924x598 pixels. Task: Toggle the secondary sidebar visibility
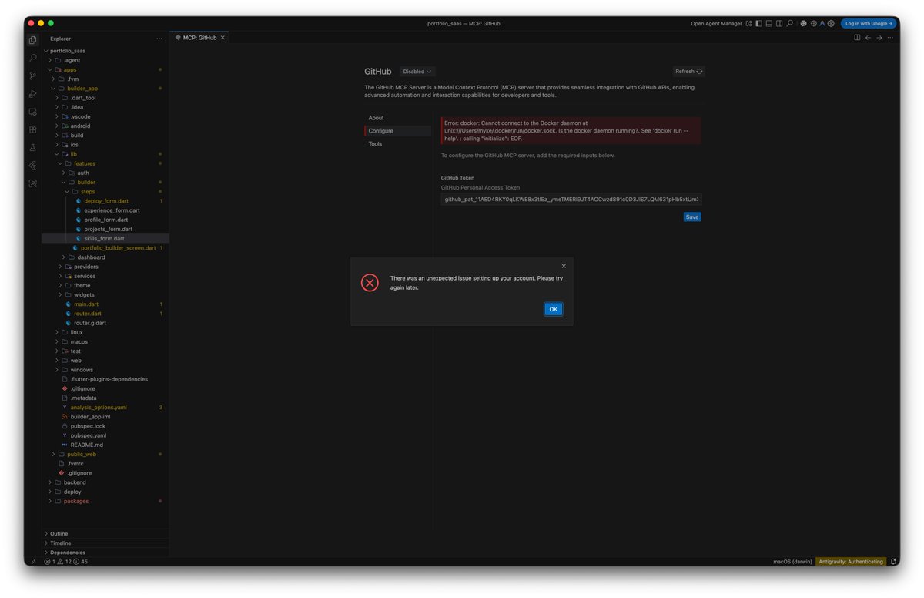[779, 24]
